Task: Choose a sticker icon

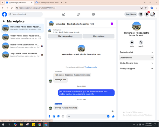Action: coord(59,117)
